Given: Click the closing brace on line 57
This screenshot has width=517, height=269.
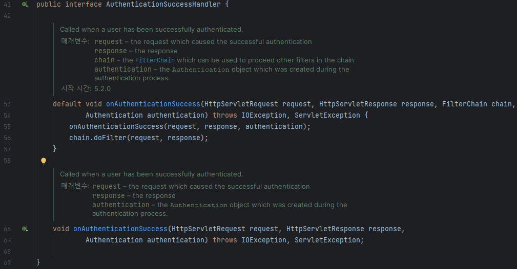Looking at the screenshot, I should (55, 149).
